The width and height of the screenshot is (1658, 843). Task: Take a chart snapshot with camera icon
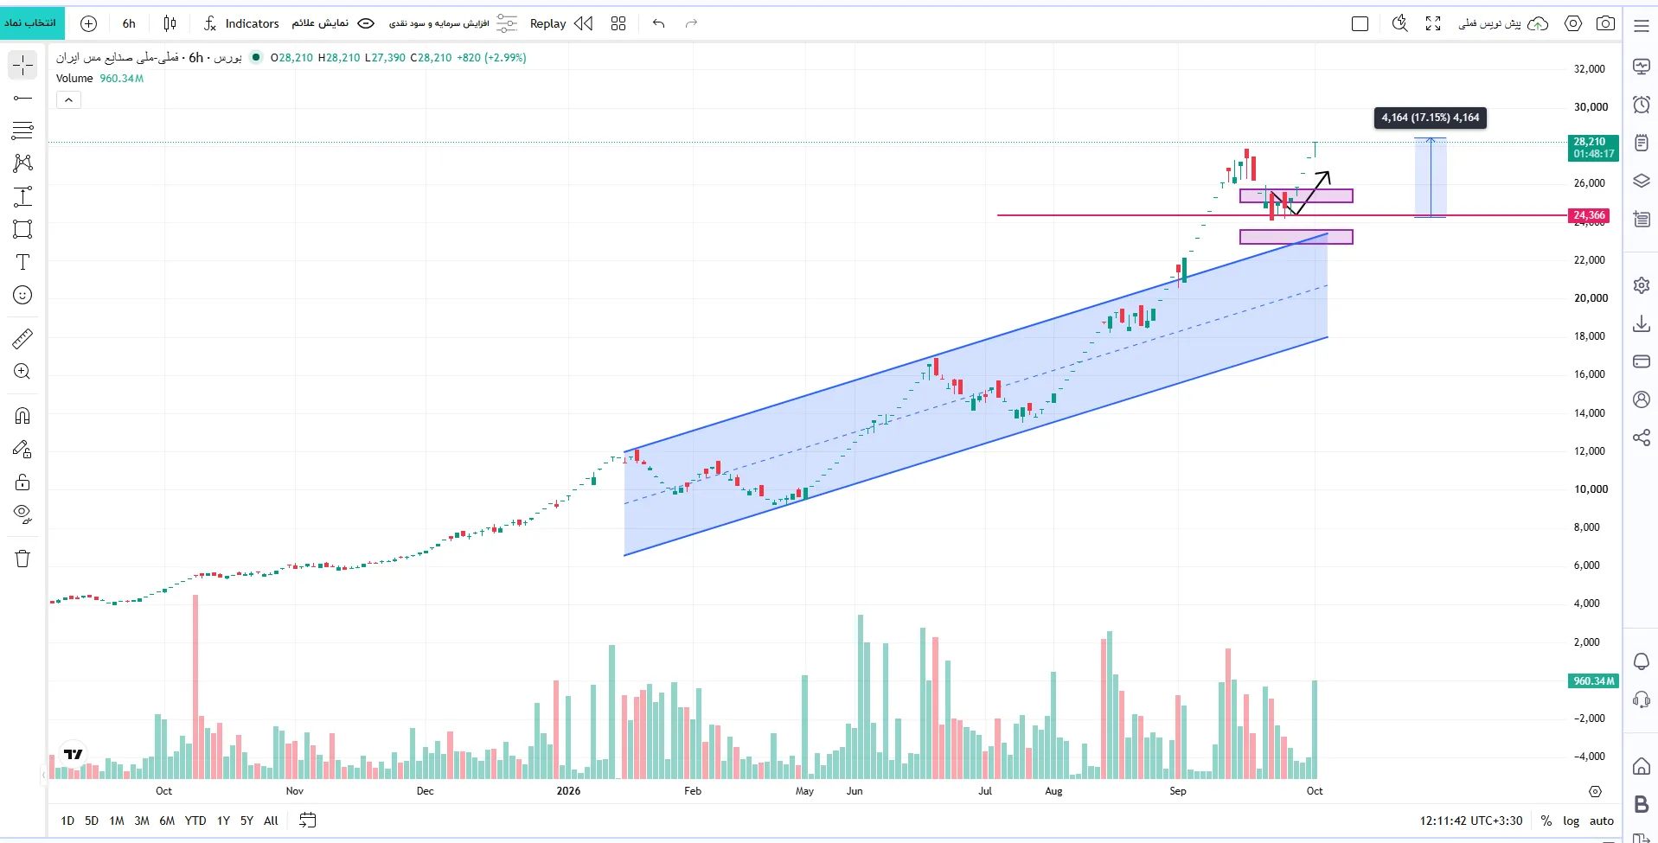(x=1605, y=23)
